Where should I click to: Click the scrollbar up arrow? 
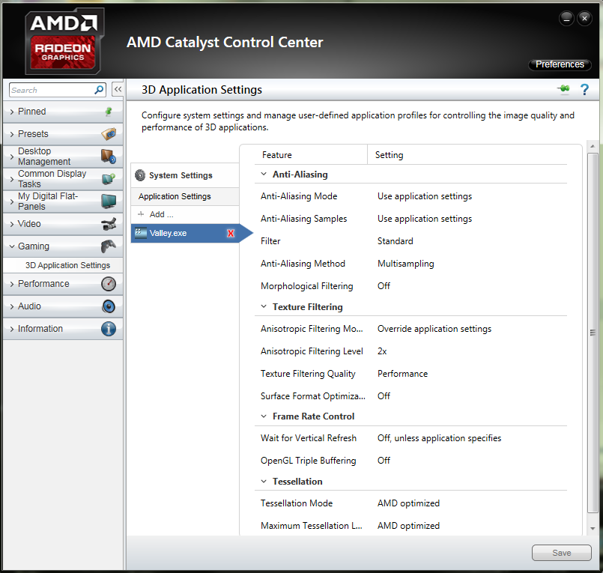[x=593, y=146]
